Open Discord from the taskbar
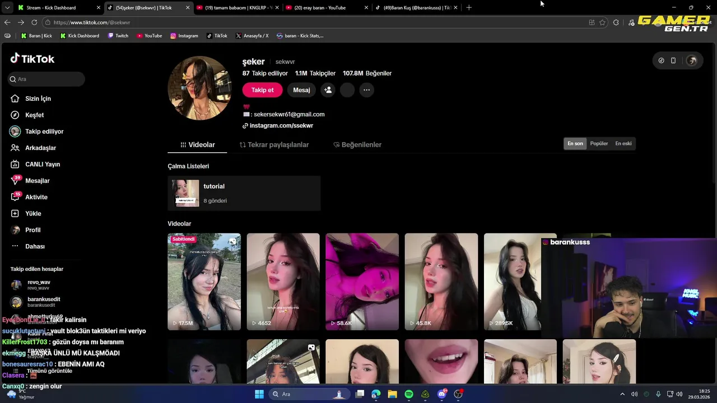Viewport: 717px width, 403px height. coord(442,394)
